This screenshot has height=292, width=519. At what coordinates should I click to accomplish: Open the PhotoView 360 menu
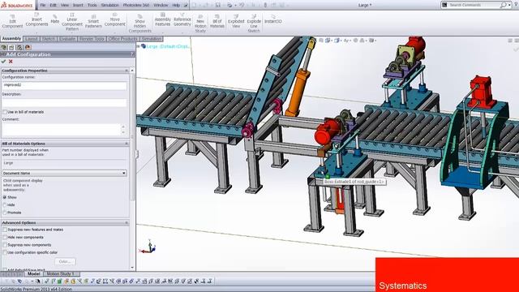136,5
